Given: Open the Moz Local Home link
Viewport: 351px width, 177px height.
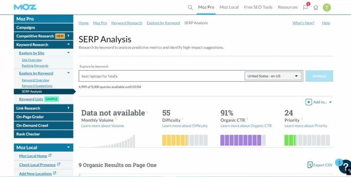Looking at the screenshot, I should [33, 156].
